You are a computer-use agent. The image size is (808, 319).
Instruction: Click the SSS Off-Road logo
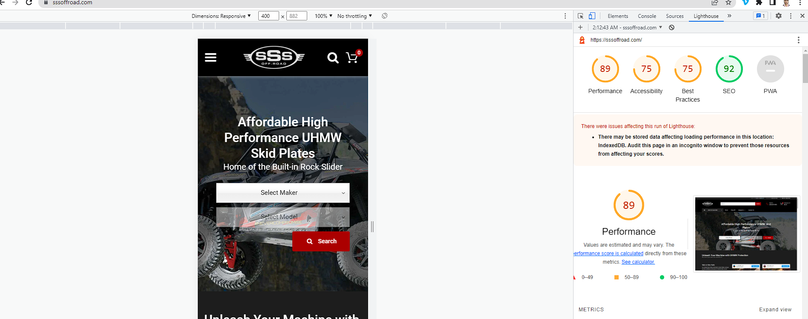pos(274,57)
